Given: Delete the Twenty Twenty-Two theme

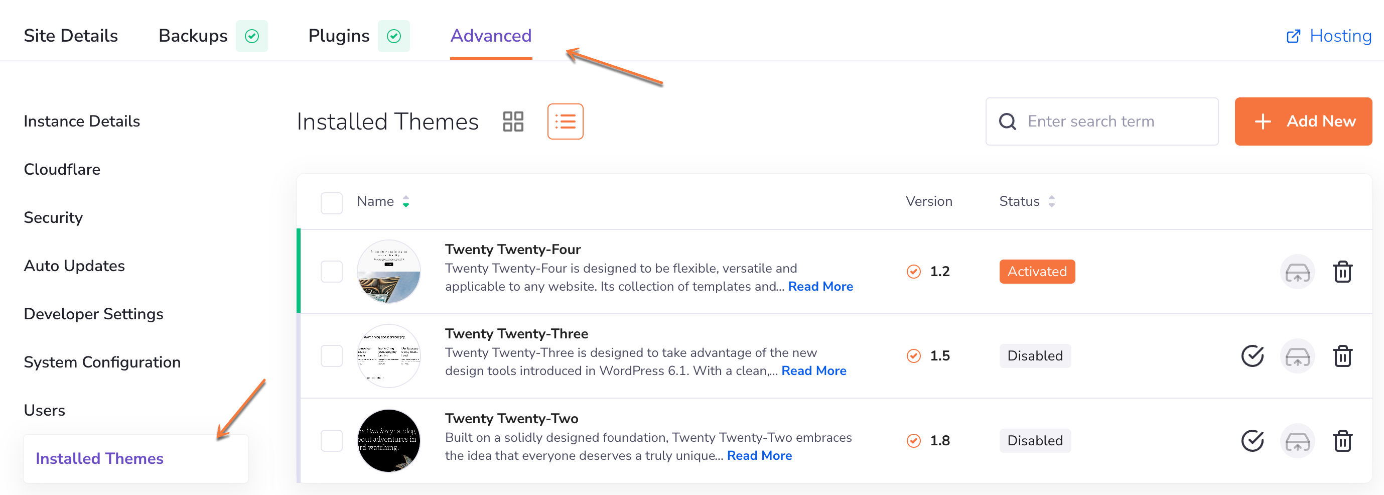Looking at the screenshot, I should pos(1341,441).
